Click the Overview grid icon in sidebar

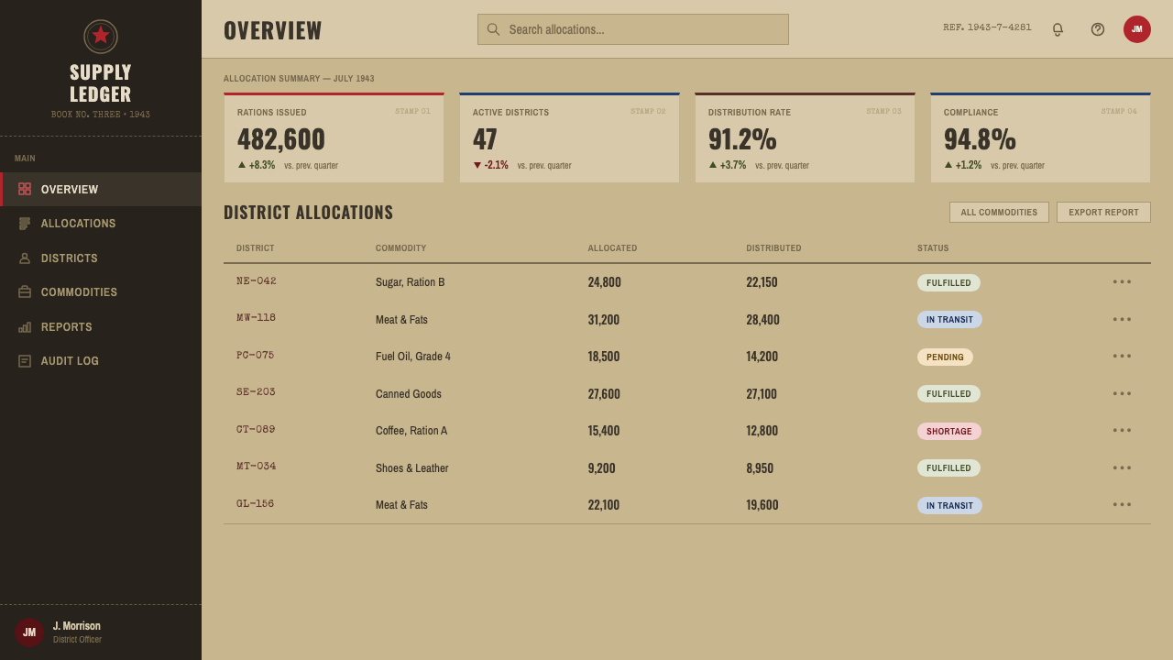tap(25, 189)
